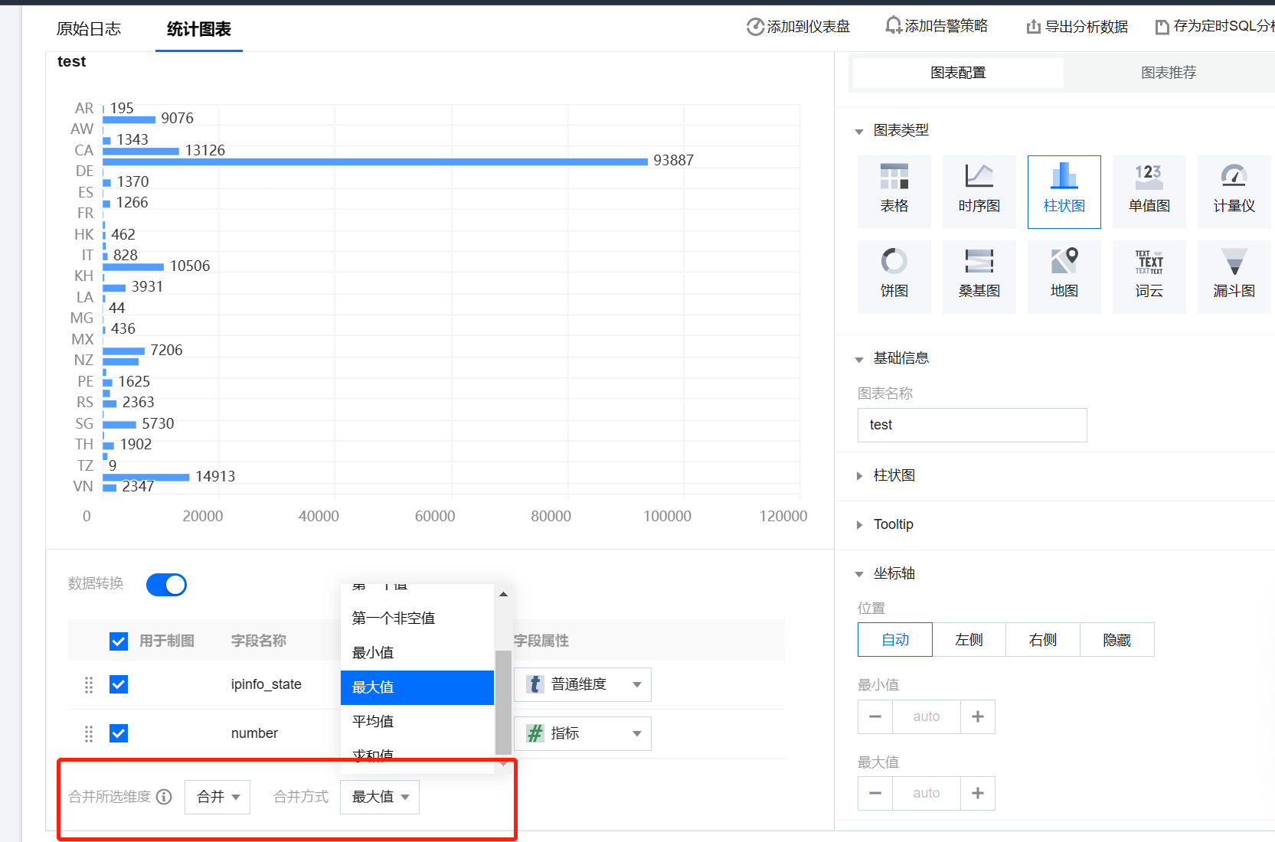Viewport: 1275px width, 842px height.
Task: Set axis position to 隐藏
Action: click(x=1116, y=640)
